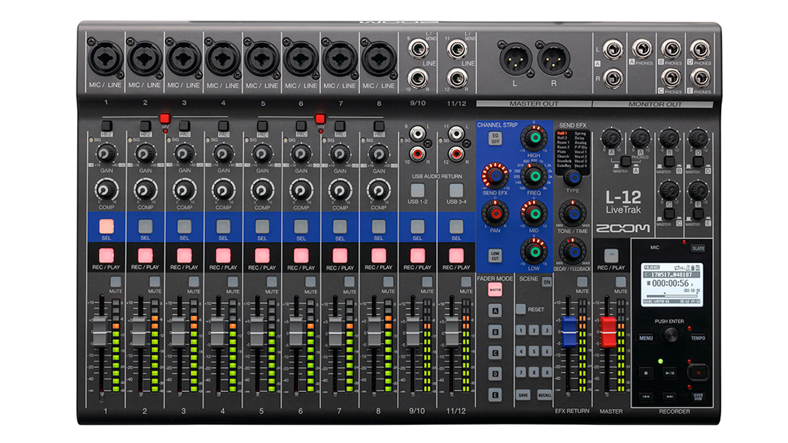Viewport: 788px width, 443px height.
Task: Toggle the red 48V switch for channels 5-8
Action: click(x=320, y=119)
